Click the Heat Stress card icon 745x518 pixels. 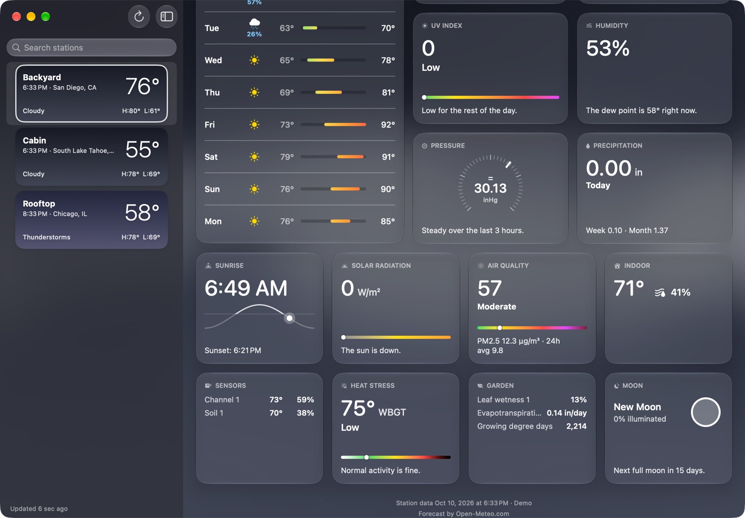tap(344, 386)
